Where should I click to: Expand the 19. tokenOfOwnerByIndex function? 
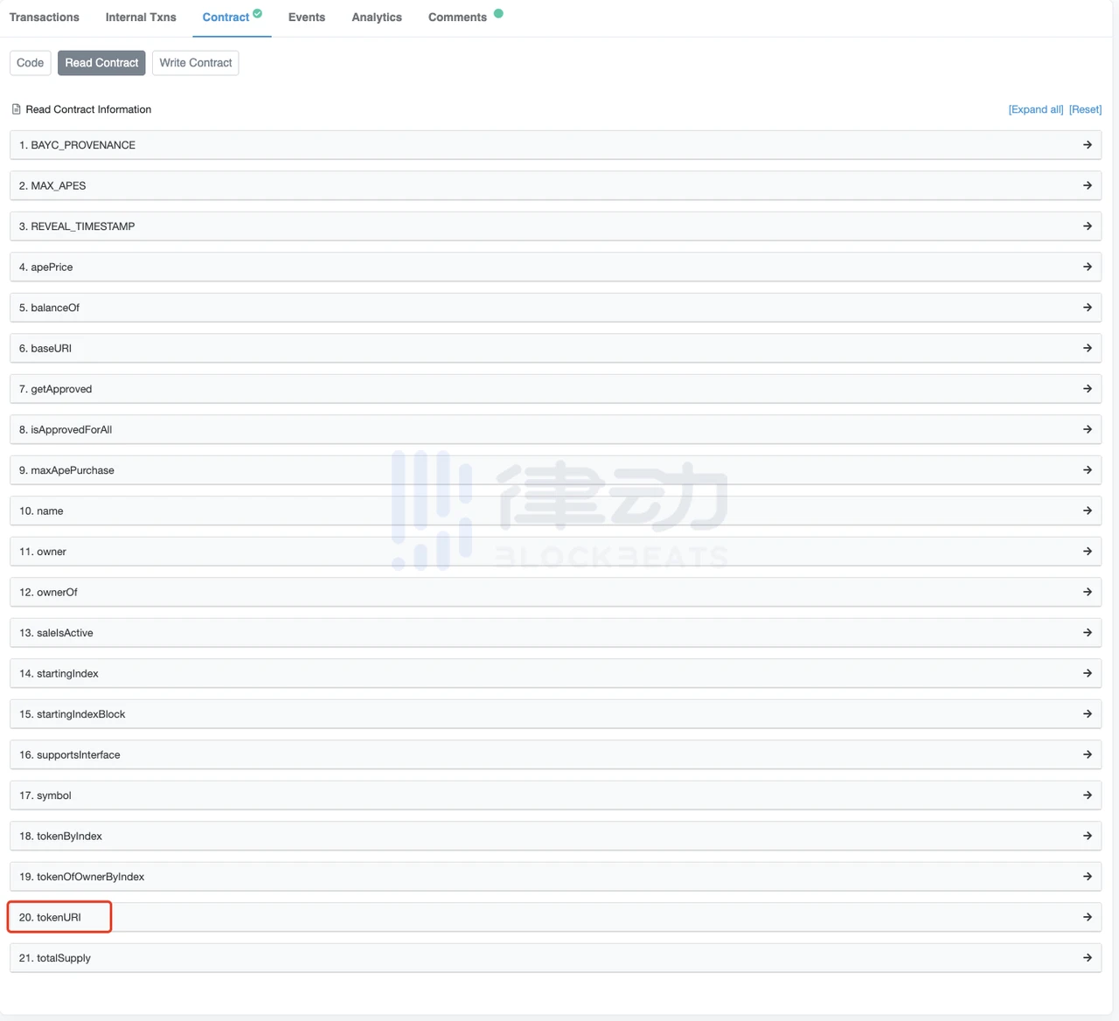[x=555, y=877]
